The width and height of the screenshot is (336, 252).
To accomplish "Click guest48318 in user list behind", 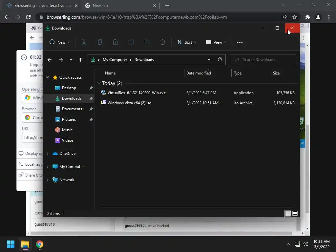I will click(x=45, y=224).
